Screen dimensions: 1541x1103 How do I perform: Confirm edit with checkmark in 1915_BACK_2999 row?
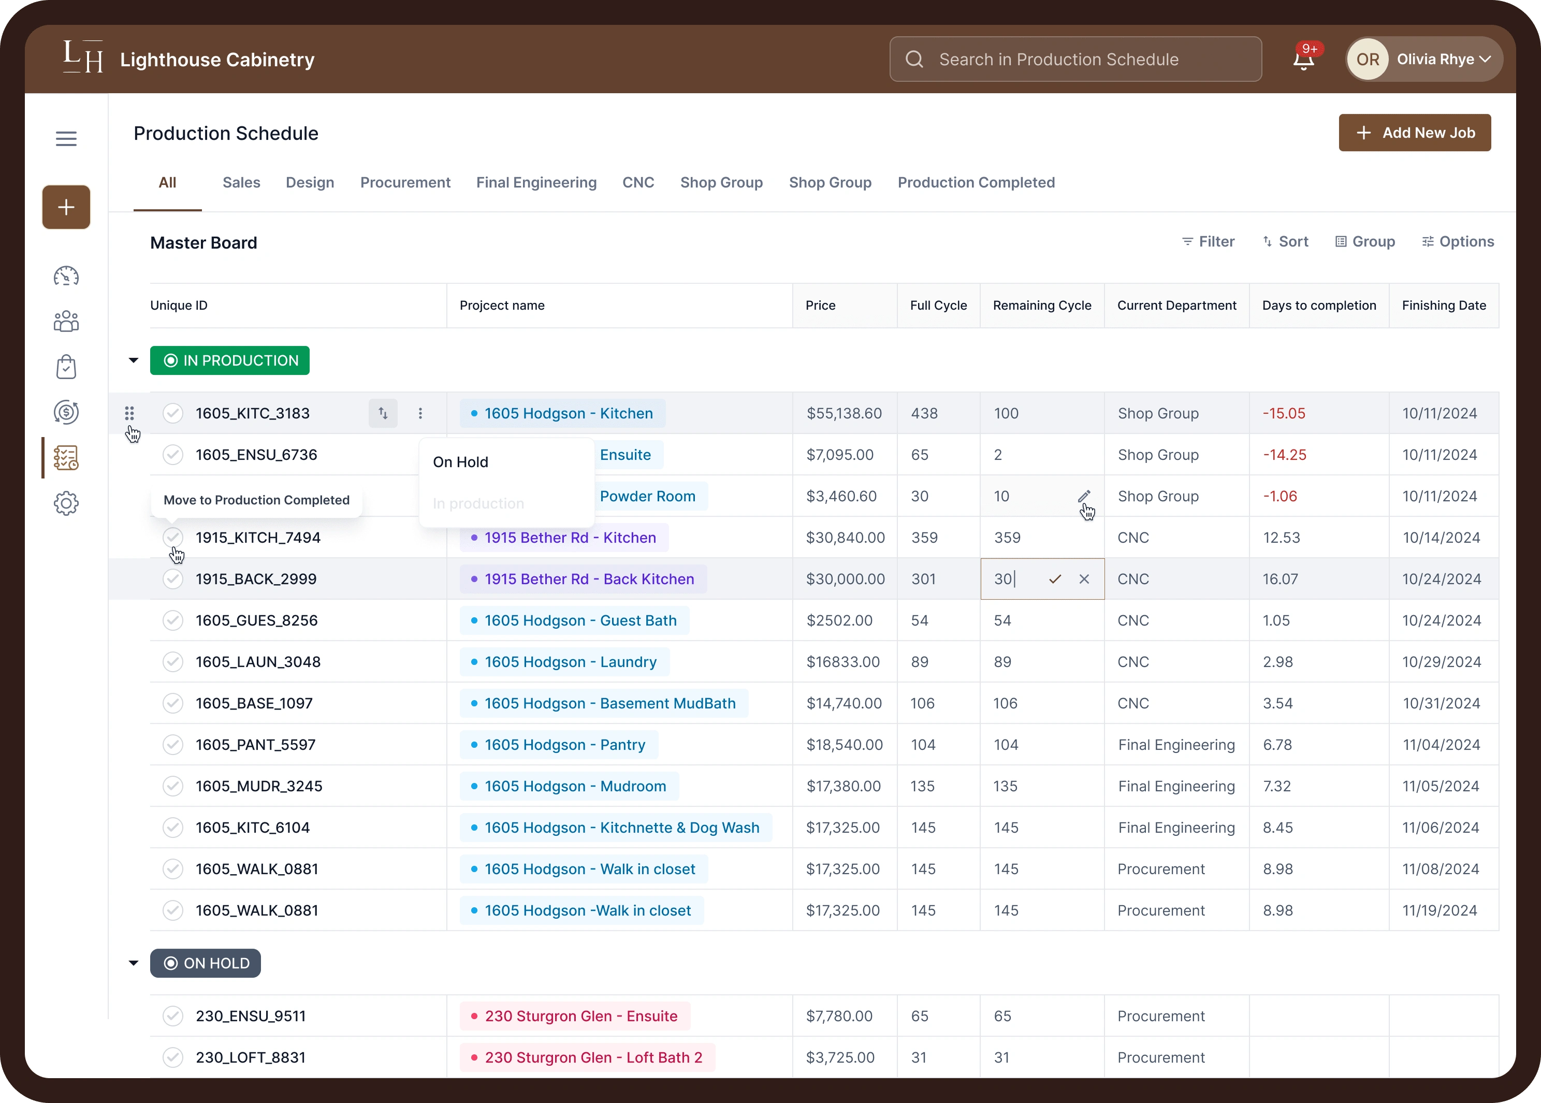click(1055, 578)
